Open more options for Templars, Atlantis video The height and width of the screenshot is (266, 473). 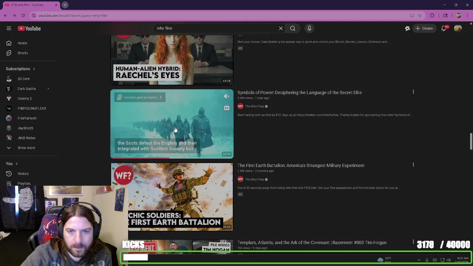point(413,242)
